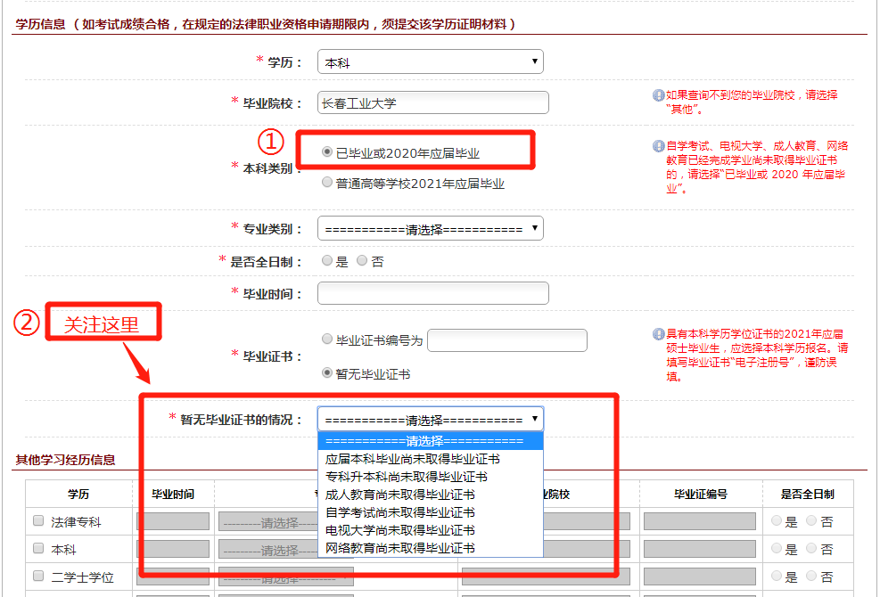Screen dimensions: 880x597
Task: Click the 毕业时间 input field
Action: (432, 293)
